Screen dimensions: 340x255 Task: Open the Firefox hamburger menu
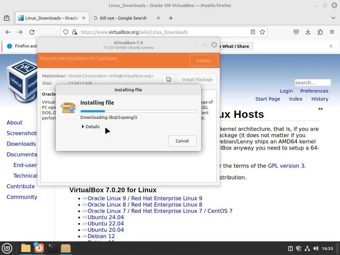pyautogui.click(x=332, y=32)
